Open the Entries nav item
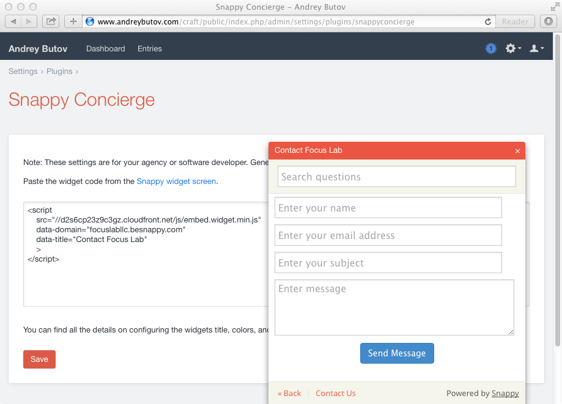The height and width of the screenshot is (404, 562). 149,49
